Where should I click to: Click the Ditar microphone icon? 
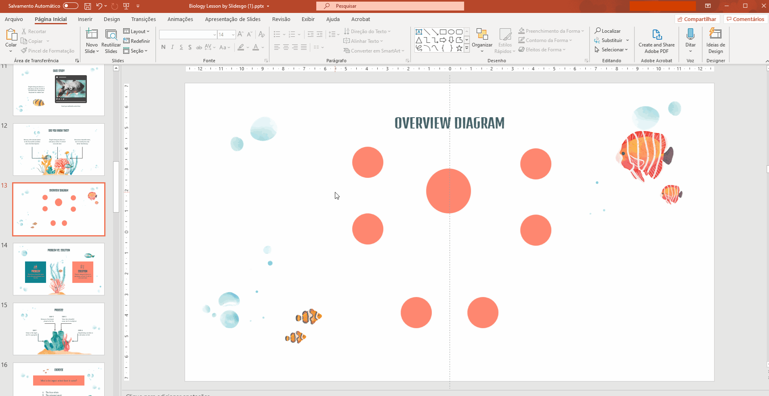pos(691,35)
